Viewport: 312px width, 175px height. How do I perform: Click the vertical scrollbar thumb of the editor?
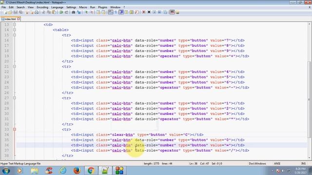[x=309, y=99]
